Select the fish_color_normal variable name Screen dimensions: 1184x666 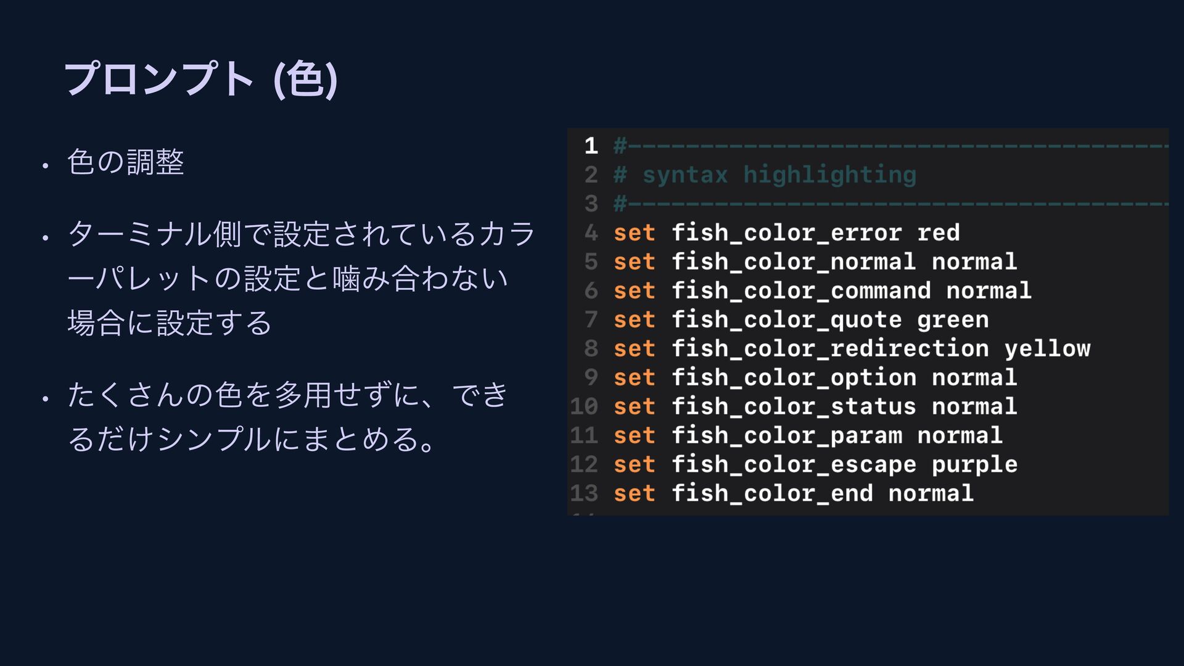[x=793, y=262]
